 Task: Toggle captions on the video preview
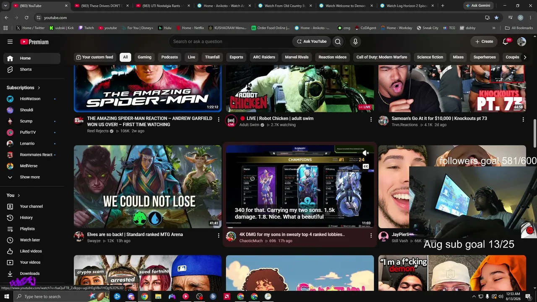[x=366, y=167]
